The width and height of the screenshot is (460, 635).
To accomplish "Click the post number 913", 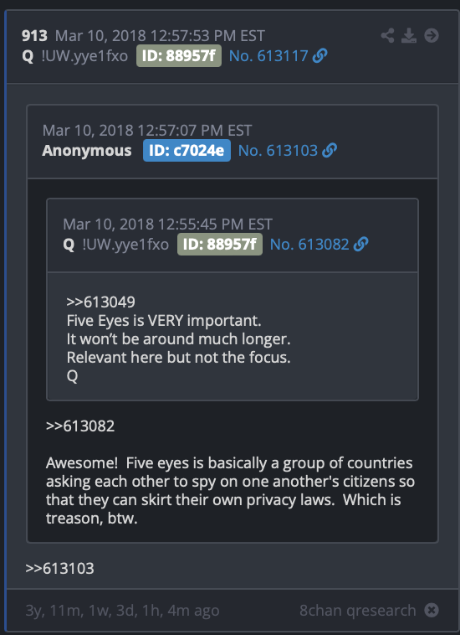I will pyautogui.click(x=34, y=36).
